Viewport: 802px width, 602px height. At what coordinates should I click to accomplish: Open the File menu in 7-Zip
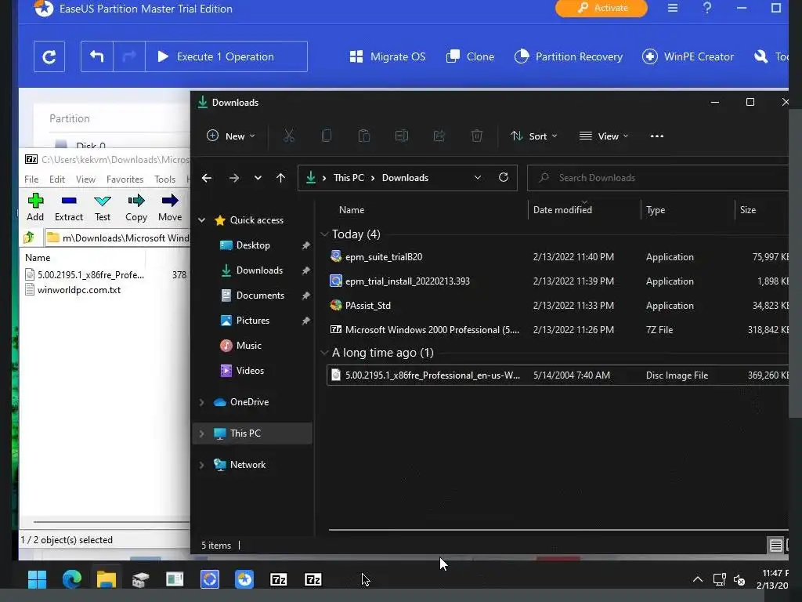[x=31, y=180]
